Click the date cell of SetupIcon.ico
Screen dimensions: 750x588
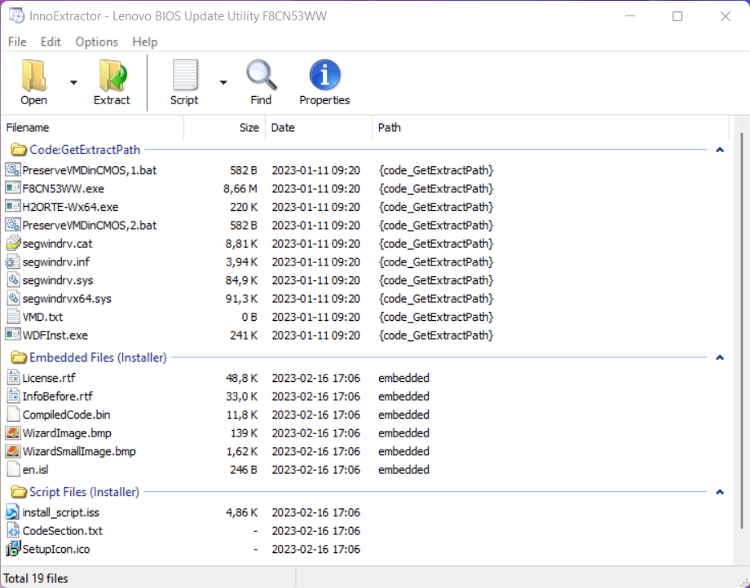pos(315,549)
